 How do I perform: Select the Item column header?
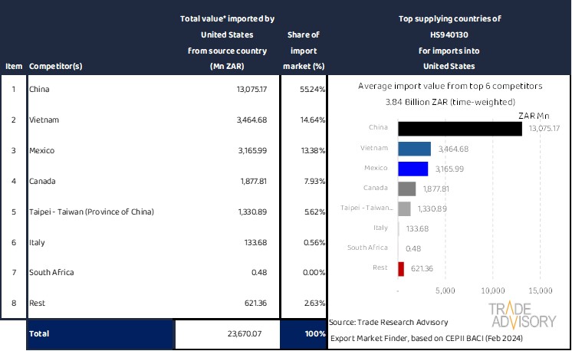tap(13, 66)
